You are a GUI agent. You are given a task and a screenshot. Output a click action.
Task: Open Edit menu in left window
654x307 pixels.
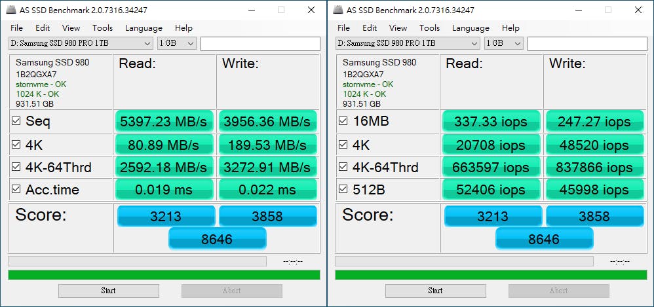pyautogui.click(x=43, y=28)
